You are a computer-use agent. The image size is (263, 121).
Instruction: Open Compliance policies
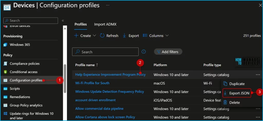[x=25, y=64]
